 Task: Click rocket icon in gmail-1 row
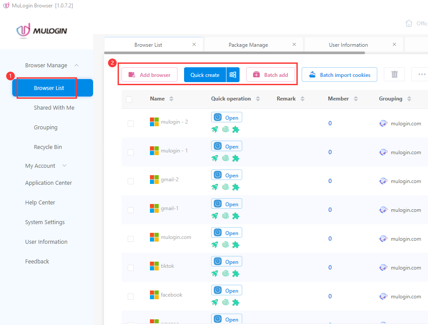click(x=215, y=216)
